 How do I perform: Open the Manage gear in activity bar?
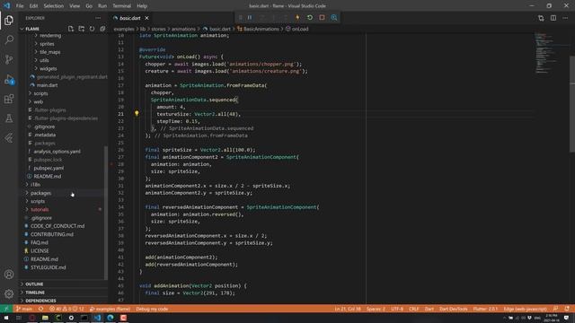(x=9, y=293)
